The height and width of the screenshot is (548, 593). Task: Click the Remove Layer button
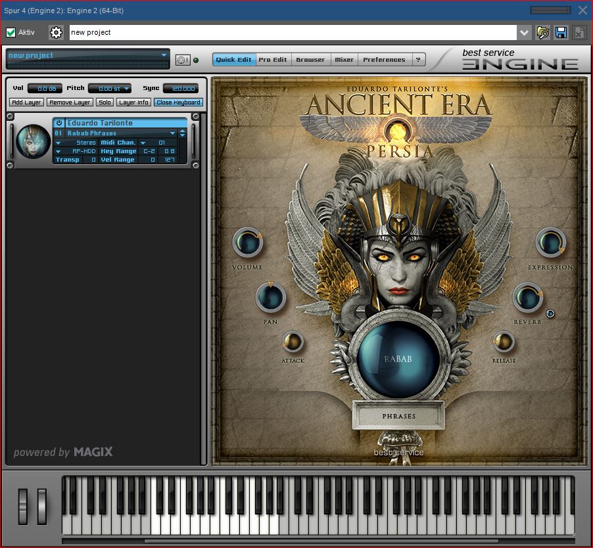click(70, 103)
